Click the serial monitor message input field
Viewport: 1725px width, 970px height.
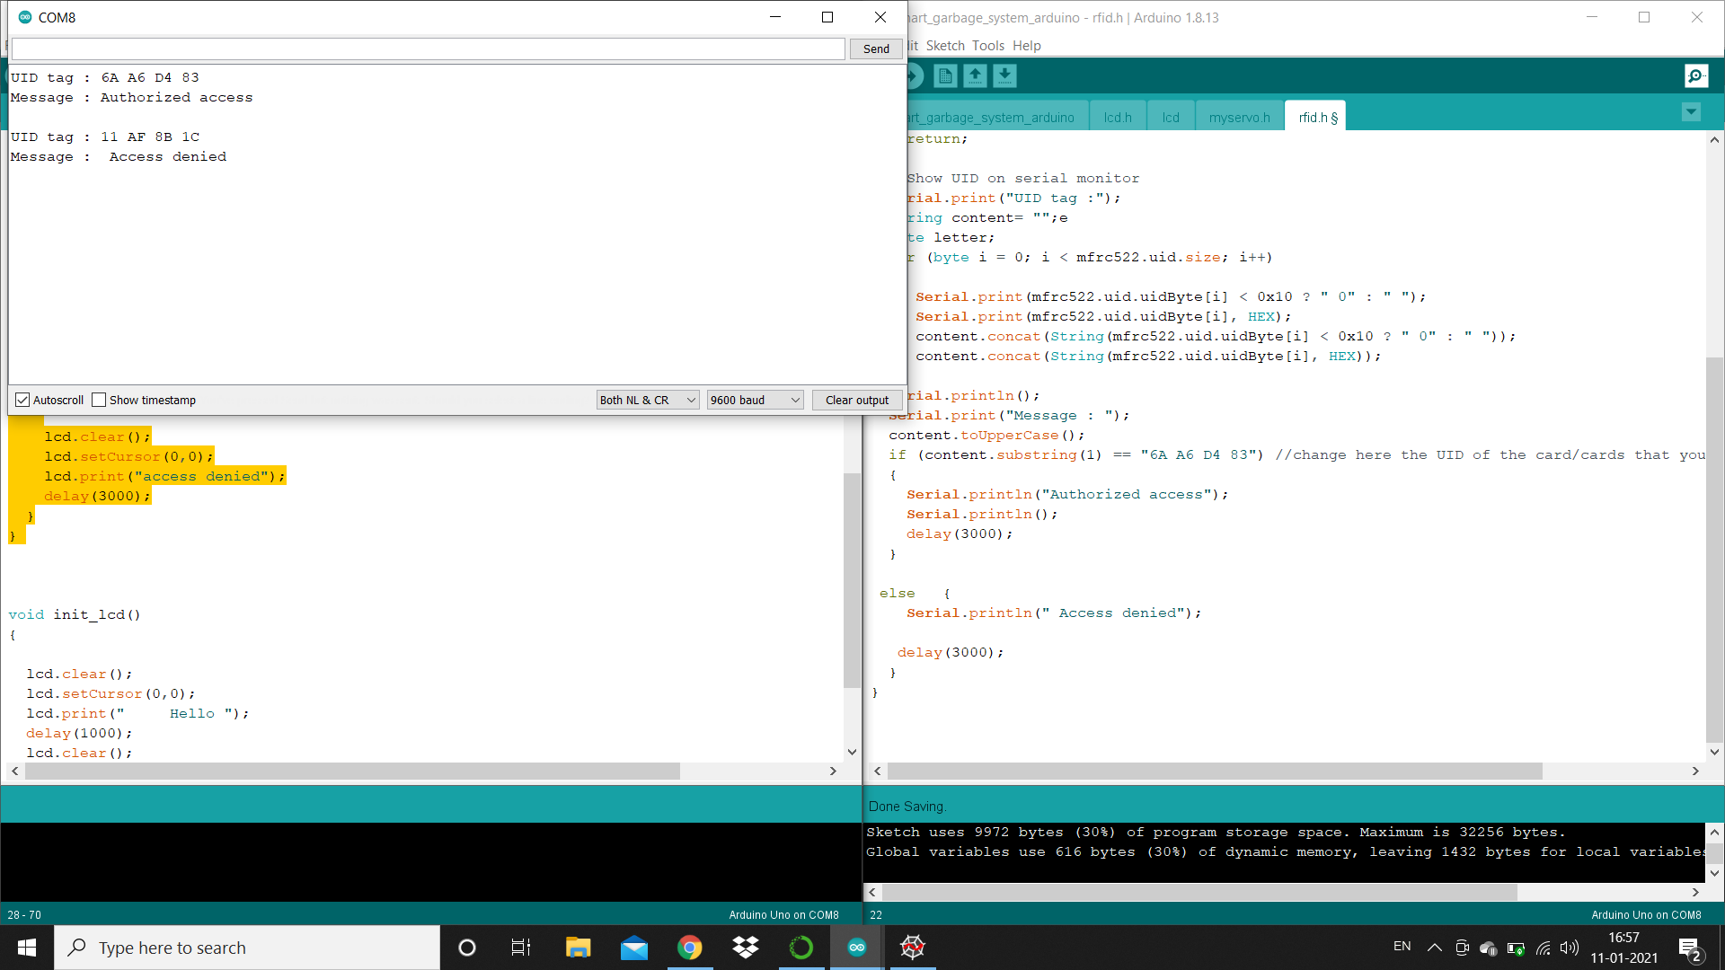[429, 48]
